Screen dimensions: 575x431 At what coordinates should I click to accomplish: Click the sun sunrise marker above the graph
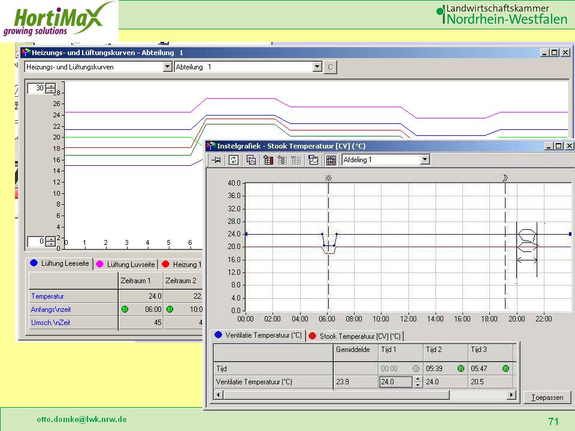tap(328, 178)
